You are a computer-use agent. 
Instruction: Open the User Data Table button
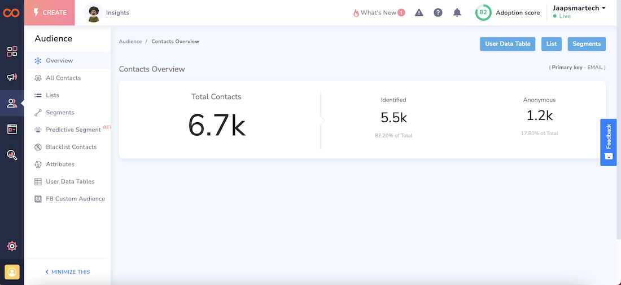pyautogui.click(x=508, y=44)
